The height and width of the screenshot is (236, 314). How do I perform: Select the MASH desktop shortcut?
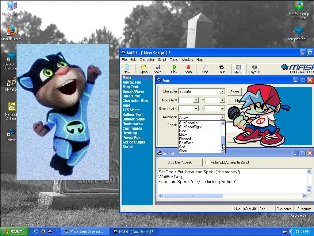(x=12, y=135)
